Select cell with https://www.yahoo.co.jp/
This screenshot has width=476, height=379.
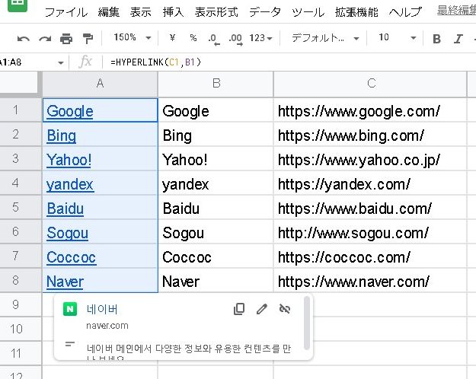point(370,159)
